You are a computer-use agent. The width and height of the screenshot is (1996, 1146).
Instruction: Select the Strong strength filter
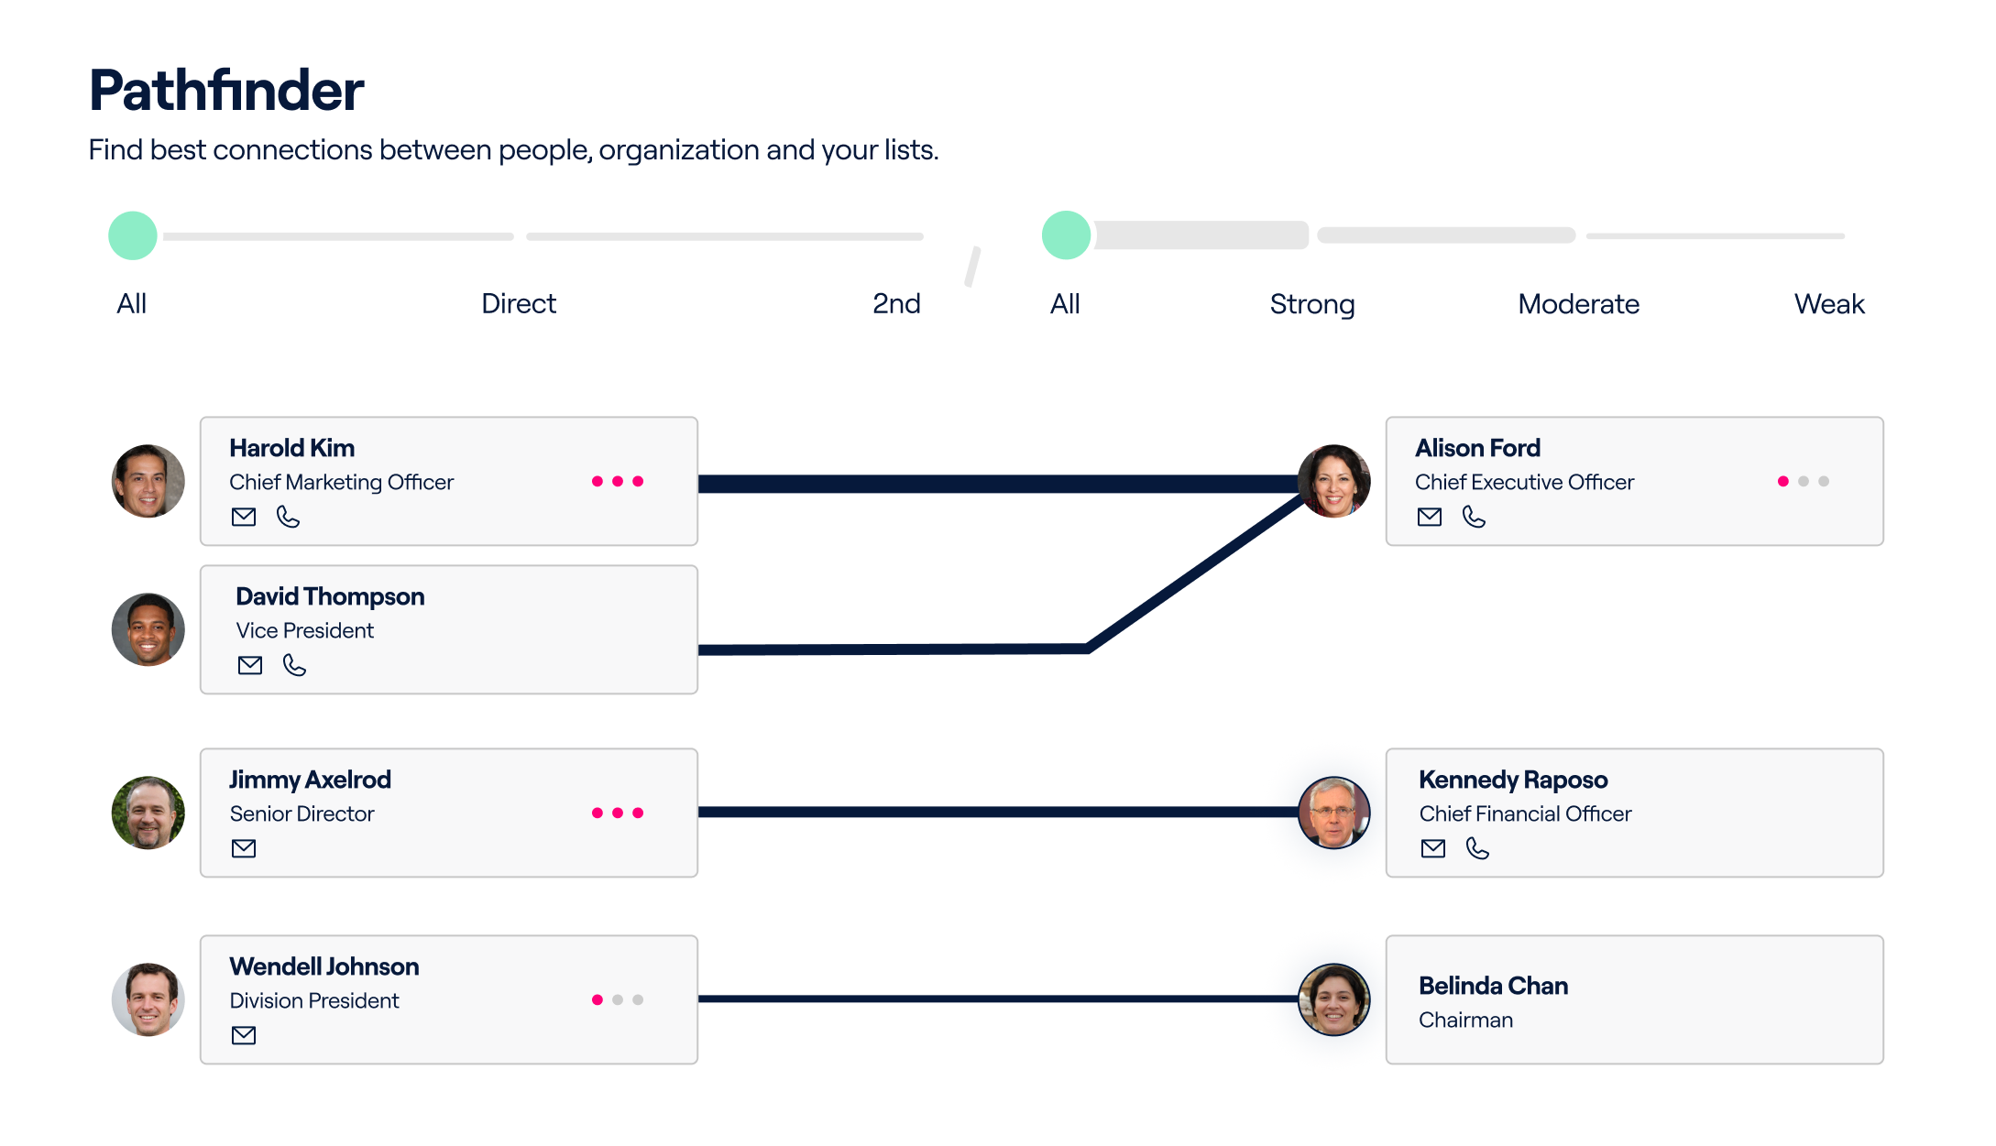coord(1311,303)
